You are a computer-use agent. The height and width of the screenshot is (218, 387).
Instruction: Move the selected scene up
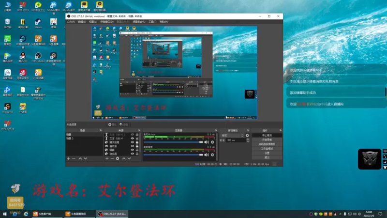tap(80, 158)
